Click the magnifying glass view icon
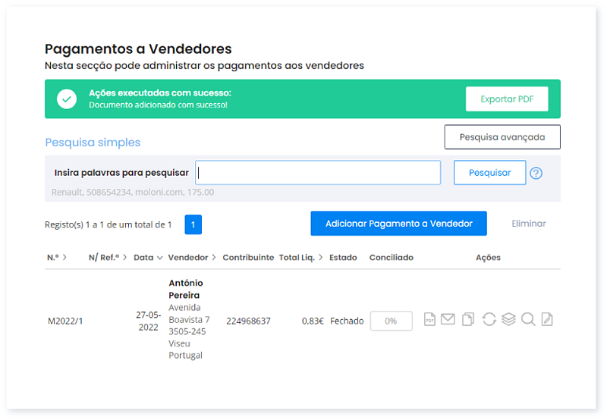607x420 pixels. pos(528,320)
